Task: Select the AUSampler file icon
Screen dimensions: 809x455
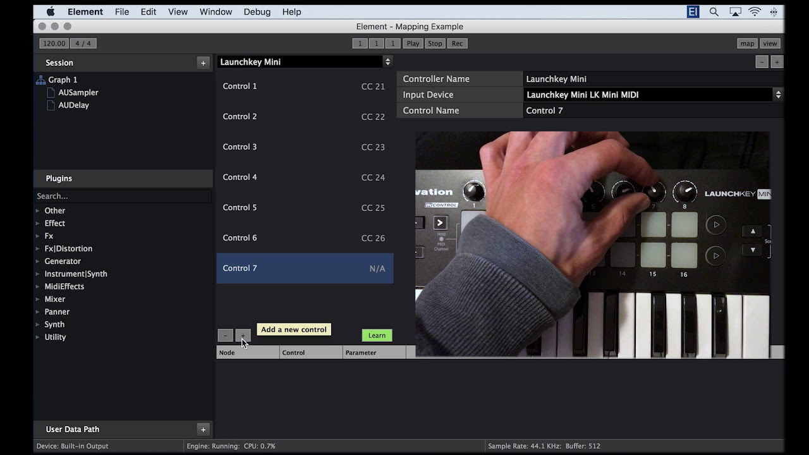Action: [52, 92]
